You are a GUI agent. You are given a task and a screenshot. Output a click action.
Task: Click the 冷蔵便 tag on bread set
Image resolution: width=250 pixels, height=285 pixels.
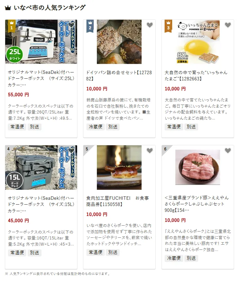point(95,127)
